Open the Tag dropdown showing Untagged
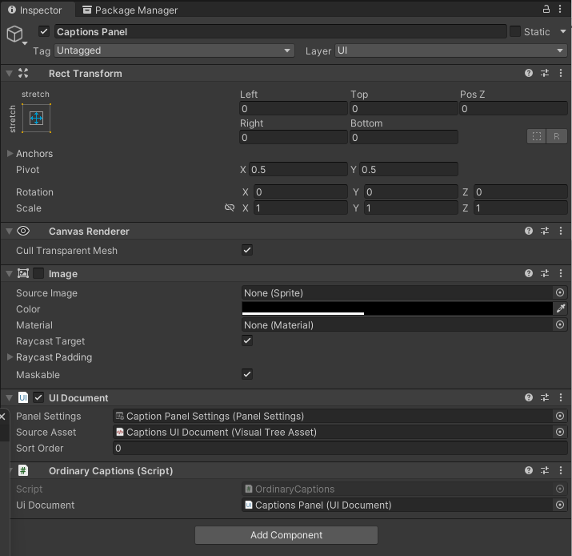572x556 pixels. [174, 50]
